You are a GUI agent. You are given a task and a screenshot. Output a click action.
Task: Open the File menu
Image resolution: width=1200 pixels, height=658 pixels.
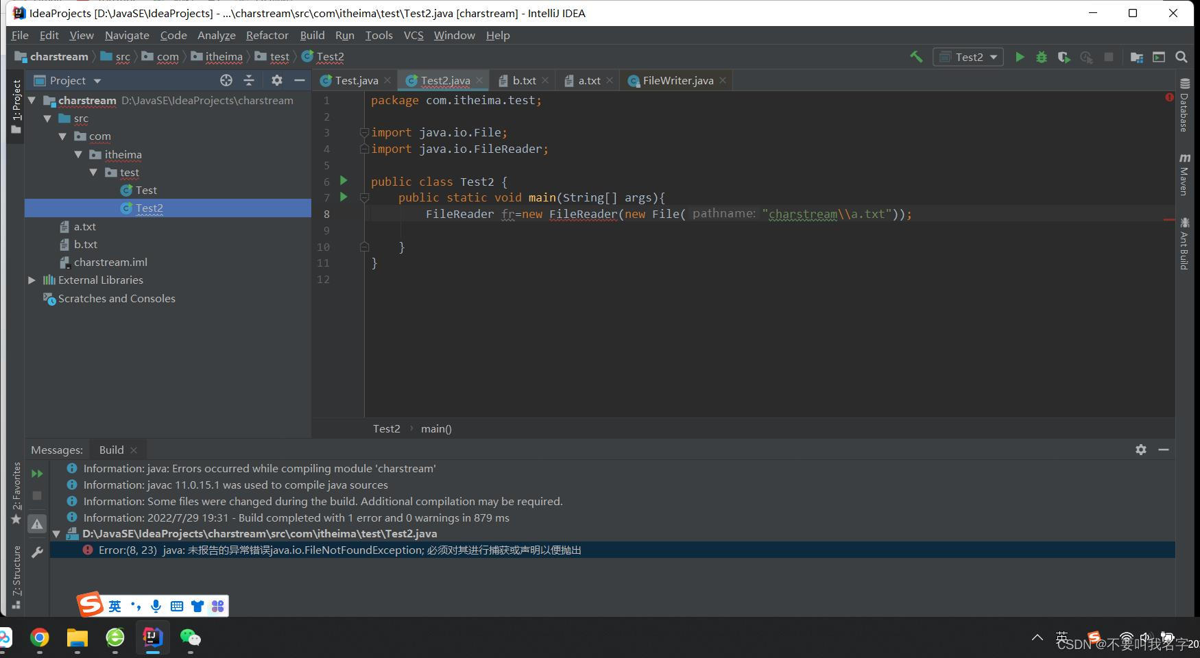coord(20,35)
